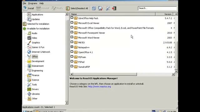Click the horizontal scroll right arrow

pos(173,74)
